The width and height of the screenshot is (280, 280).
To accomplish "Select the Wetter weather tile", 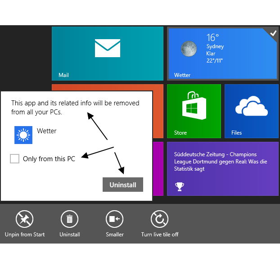I will click(223, 54).
